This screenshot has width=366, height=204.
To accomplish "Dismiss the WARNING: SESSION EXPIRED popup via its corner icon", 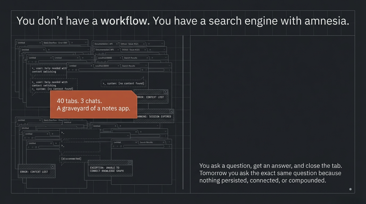I will 171,112.
